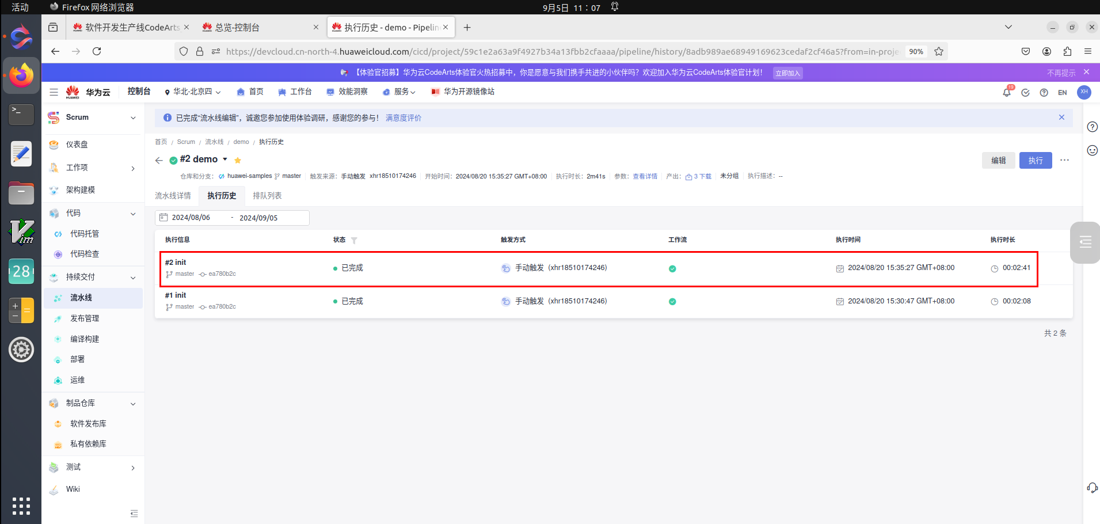This screenshot has width=1100, height=524.
Task: Click 不再提示 in the promo banner
Action: pos(1061,73)
